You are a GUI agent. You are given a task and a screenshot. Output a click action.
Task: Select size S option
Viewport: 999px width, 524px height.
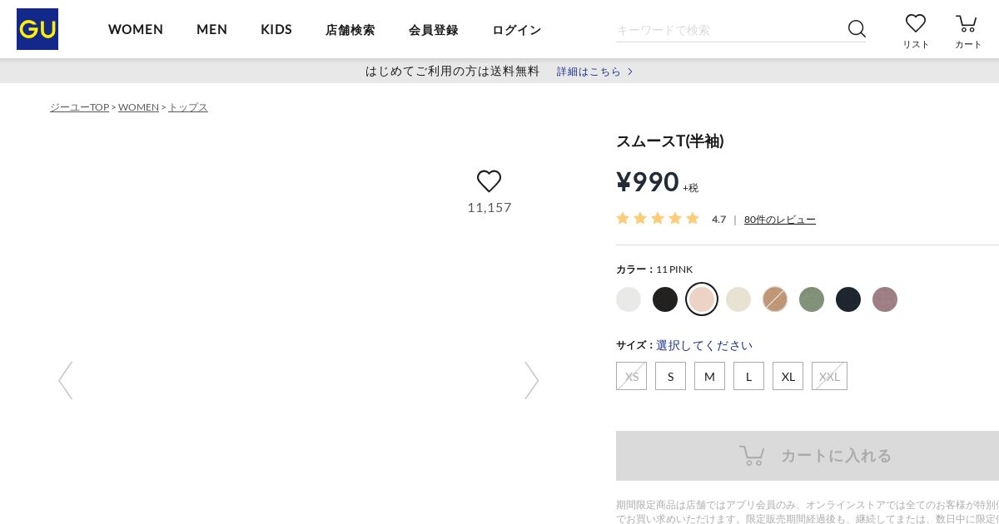pyautogui.click(x=670, y=376)
